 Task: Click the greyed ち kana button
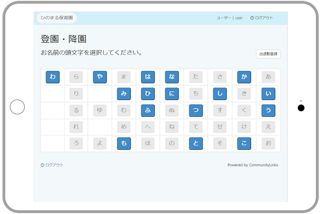[x=196, y=94]
